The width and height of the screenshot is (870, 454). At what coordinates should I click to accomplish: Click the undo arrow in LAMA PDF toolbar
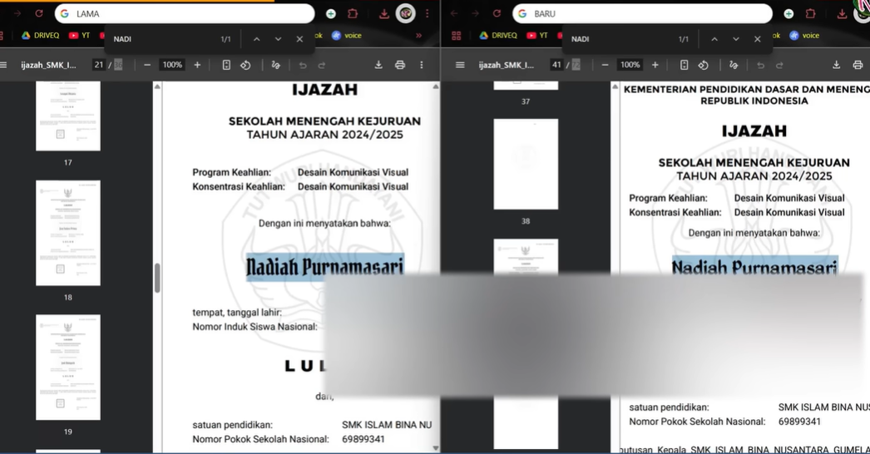pos(303,66)
